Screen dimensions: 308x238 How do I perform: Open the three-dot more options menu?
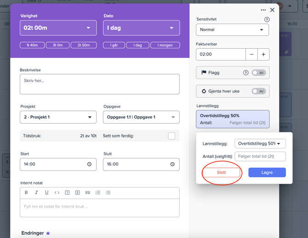point(263,10)
